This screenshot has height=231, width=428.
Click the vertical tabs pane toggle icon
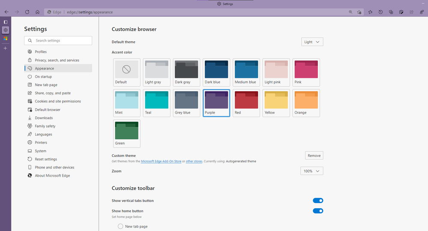pyautogui.click(x=6, y=22)
